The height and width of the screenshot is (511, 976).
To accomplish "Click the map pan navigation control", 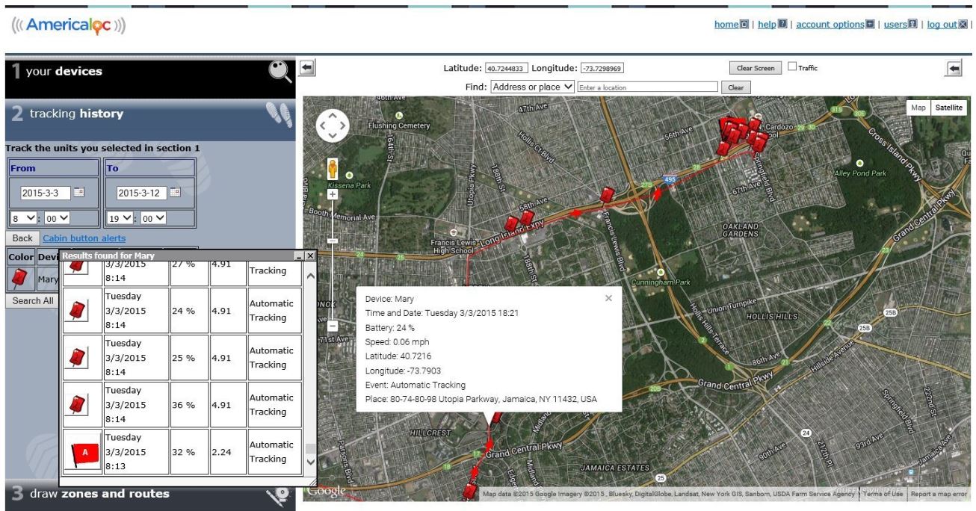I will click(x=333, y=127).
